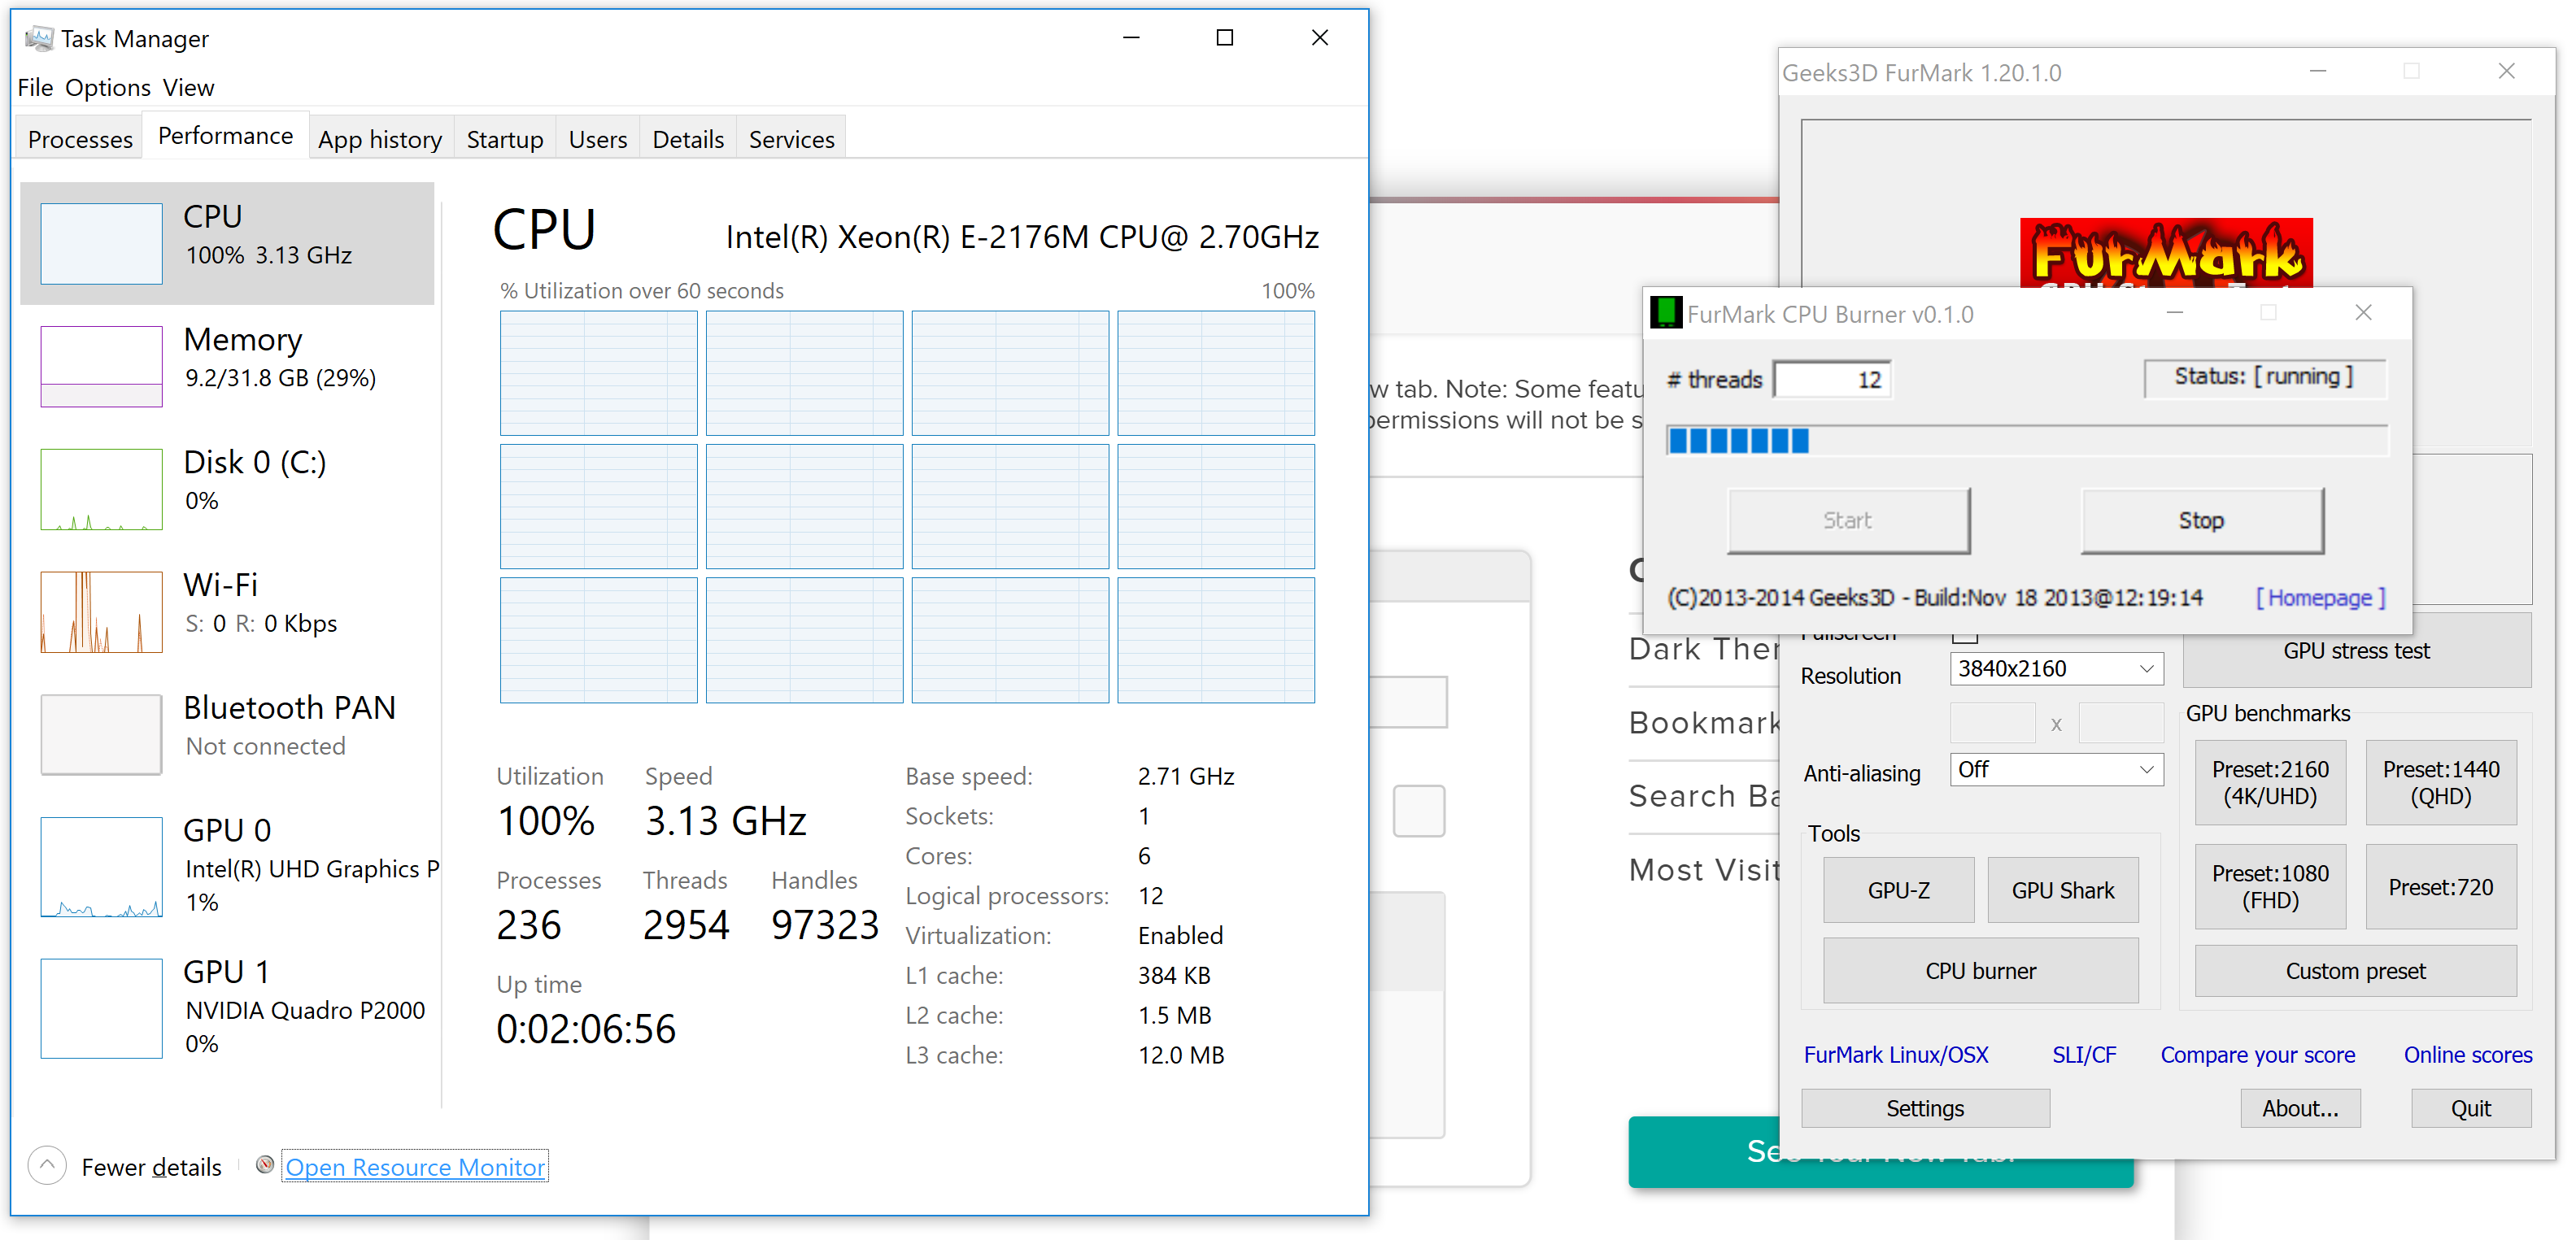This screenshot has width=2576, height=1240.
Task: Switch to the Users tab
Action: coord(597,139)
